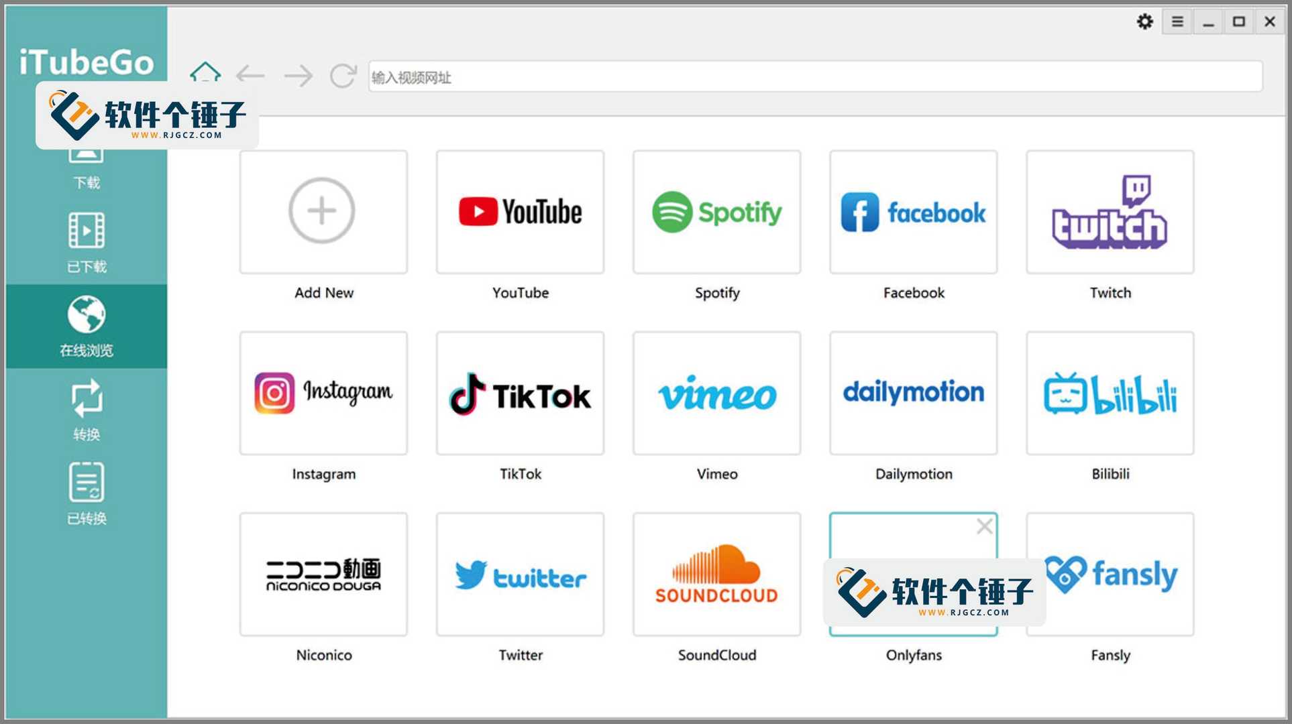Image resolution: width=1292 pixels, height=724 pixels.
Task: Click the forward navigation arrow
Action: tap(298, 76)
